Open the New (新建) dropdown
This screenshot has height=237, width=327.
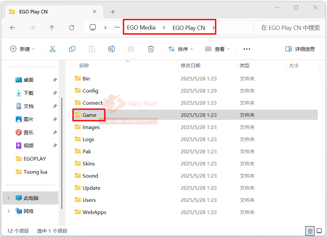coord(22,49)
